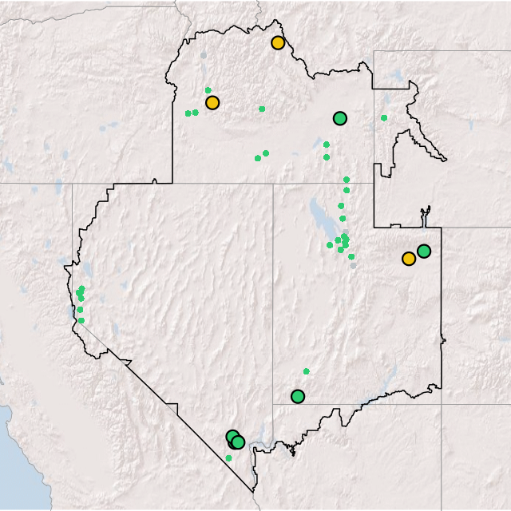This screenshot has width=511, height=511.
Task: Click right marker of overlapping green pair at bottom
Action: tap(239, 442)
